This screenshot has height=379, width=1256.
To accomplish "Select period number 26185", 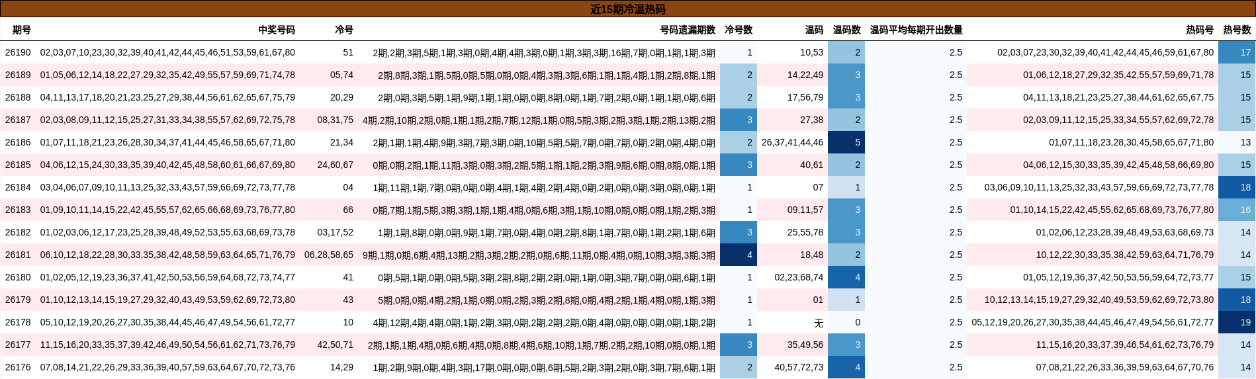I will click(x=18, y=165).
